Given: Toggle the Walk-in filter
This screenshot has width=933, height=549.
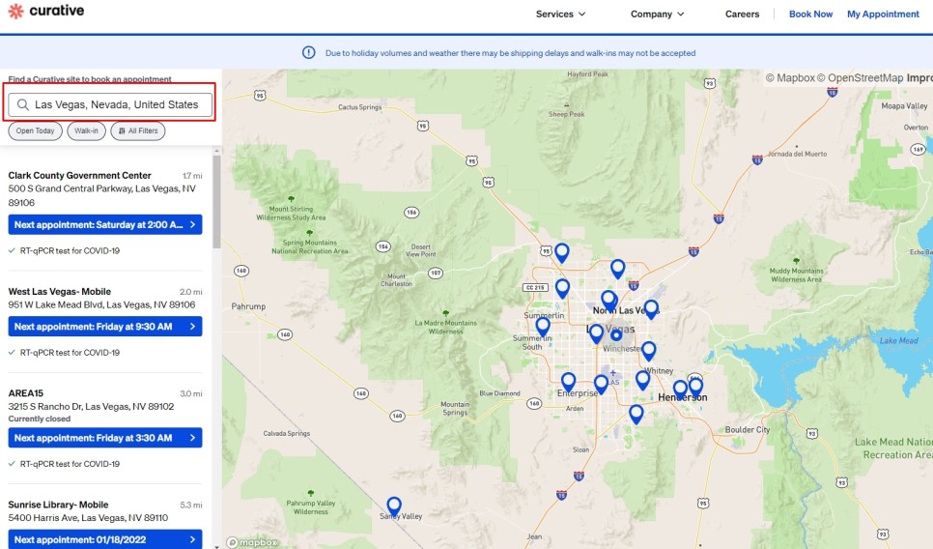Looking at the screenshot, I should 86,131.
